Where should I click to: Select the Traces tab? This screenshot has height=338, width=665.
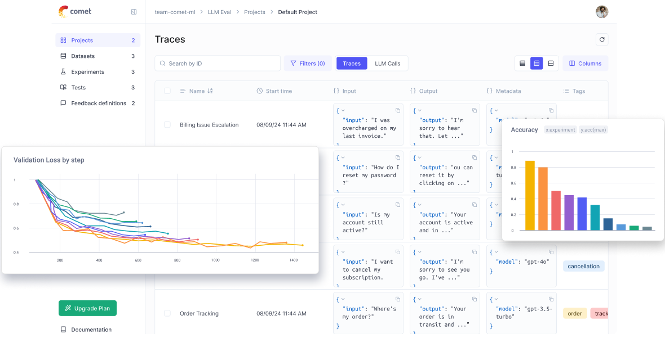pos(351,63)
